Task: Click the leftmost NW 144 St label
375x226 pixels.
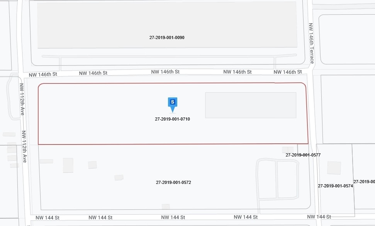Action: pyautogui.click(x=47, y=218)
